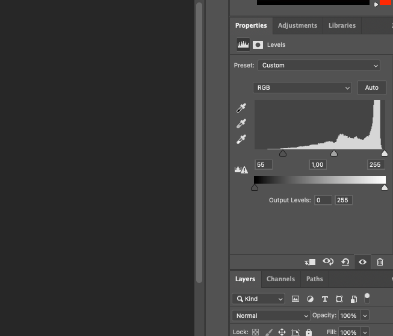Viewport: 393px width, 336px height.
Task: Delete the Levels adjustment layer
Action: point(380,262)
